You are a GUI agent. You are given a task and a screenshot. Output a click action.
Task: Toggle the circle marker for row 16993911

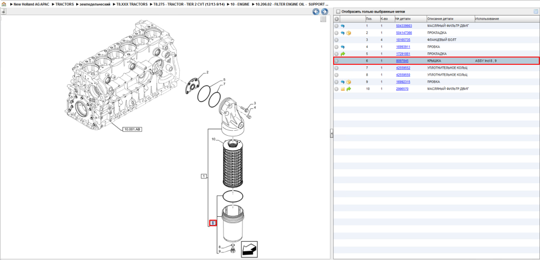336,47
